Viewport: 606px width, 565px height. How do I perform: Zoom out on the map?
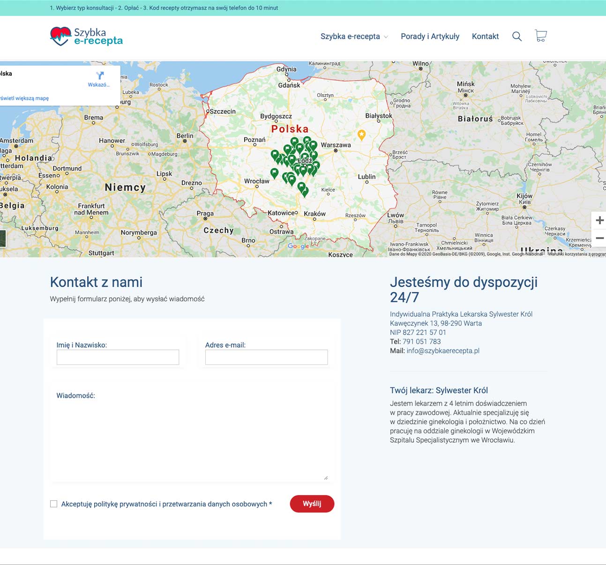(x=599, y=238)
